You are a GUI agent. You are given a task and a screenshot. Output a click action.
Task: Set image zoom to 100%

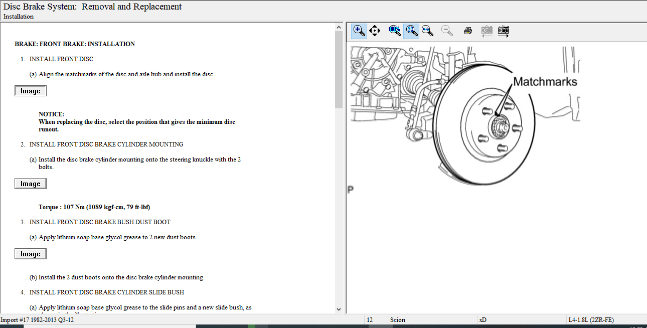click(394, 31)
